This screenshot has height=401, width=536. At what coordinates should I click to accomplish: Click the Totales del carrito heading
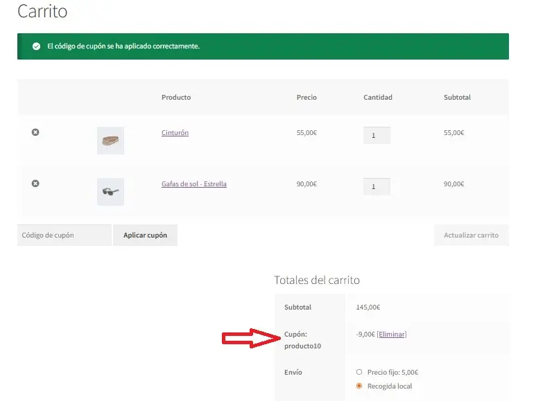point(317,280)
